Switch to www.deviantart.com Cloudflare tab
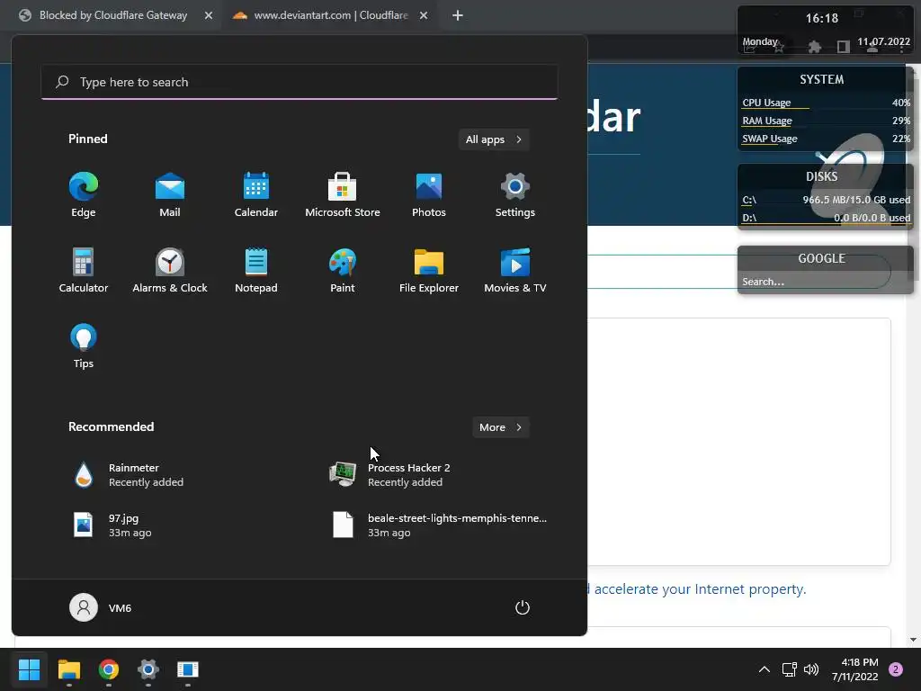This screenshot has width=921, height=691. click(330, 15)
